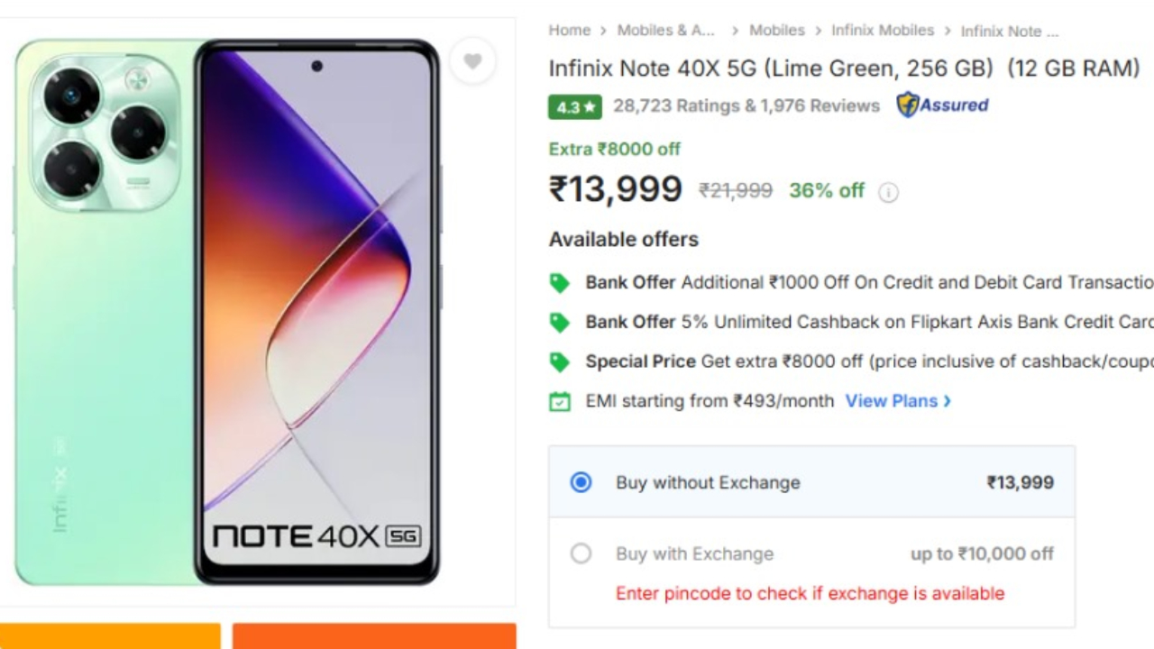Click the EMI calendar icon

coord(560,401)
